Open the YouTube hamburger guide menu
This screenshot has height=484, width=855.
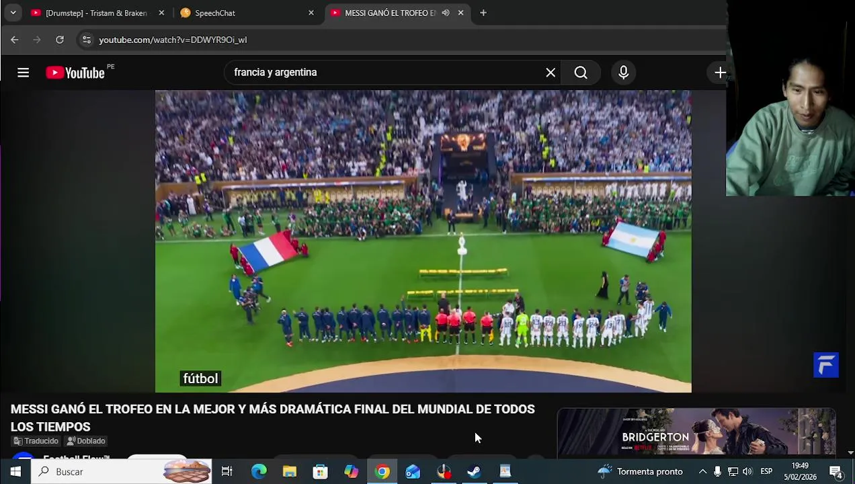pyautogui.click(x=23, y=73)
